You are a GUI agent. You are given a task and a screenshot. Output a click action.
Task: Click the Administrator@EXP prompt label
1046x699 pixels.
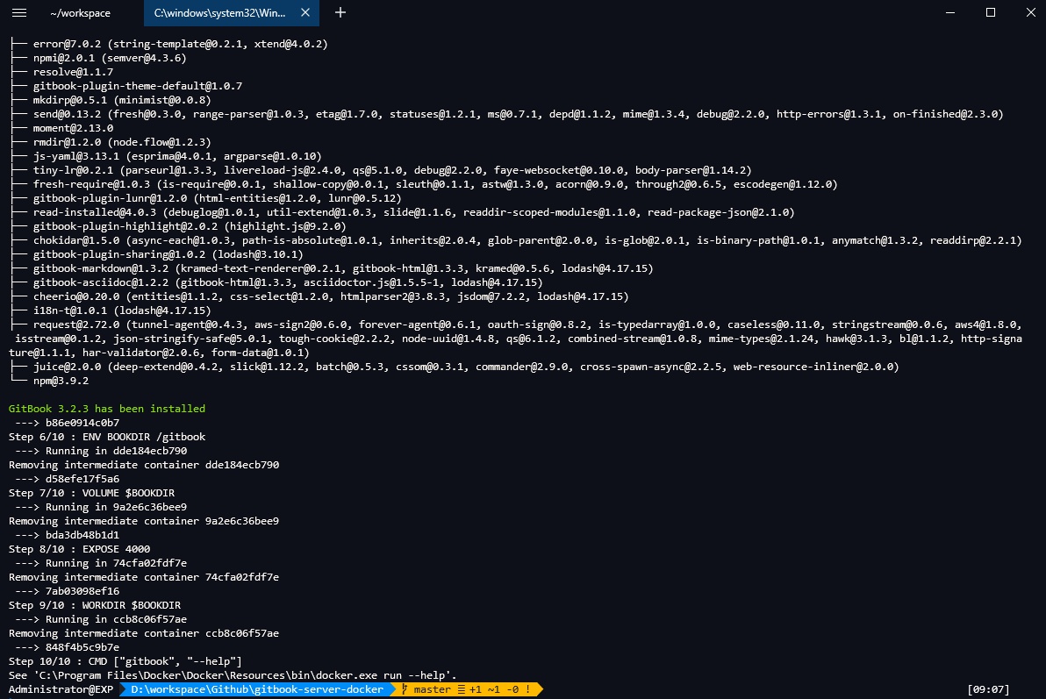[61, 689]
